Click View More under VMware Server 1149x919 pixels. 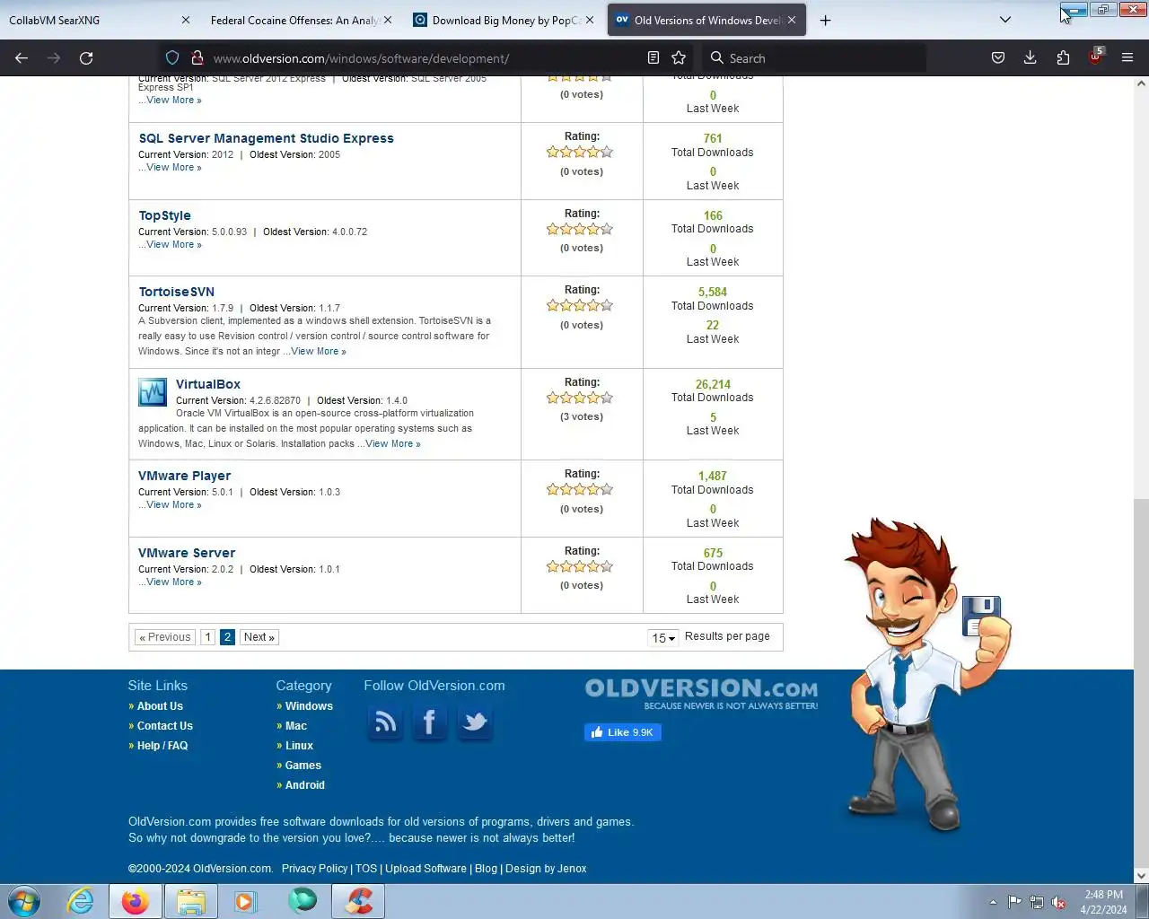[x=173, y=582]
